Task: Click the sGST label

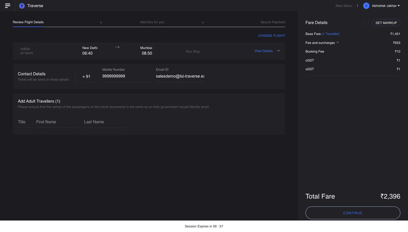Action: click(310, 69)
